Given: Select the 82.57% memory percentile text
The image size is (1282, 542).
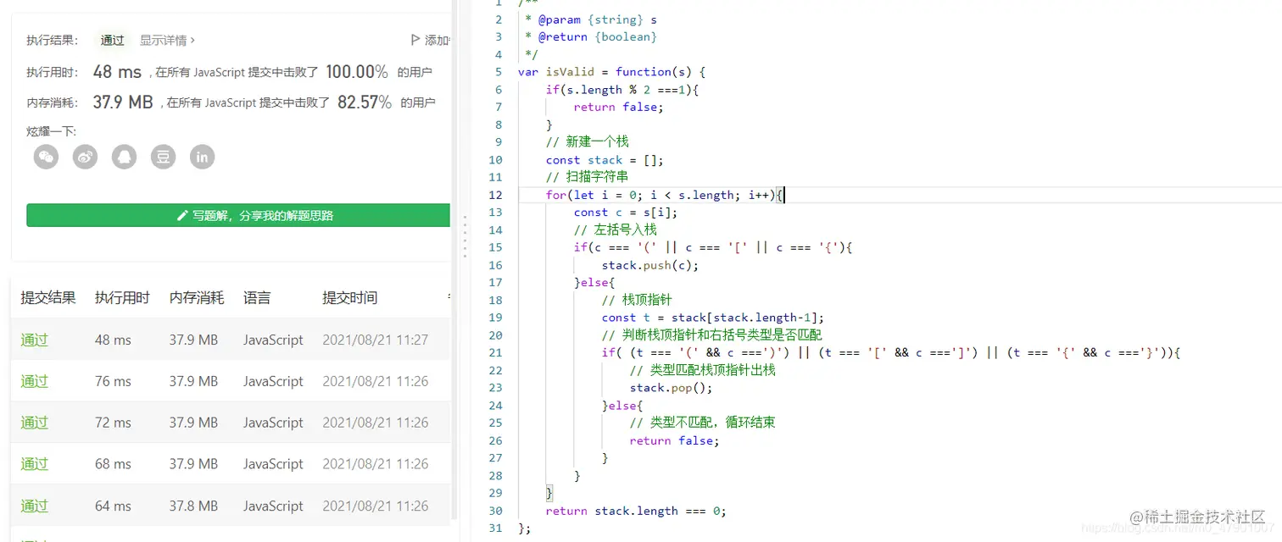Looking at the screenshot, I should (365, 102).
